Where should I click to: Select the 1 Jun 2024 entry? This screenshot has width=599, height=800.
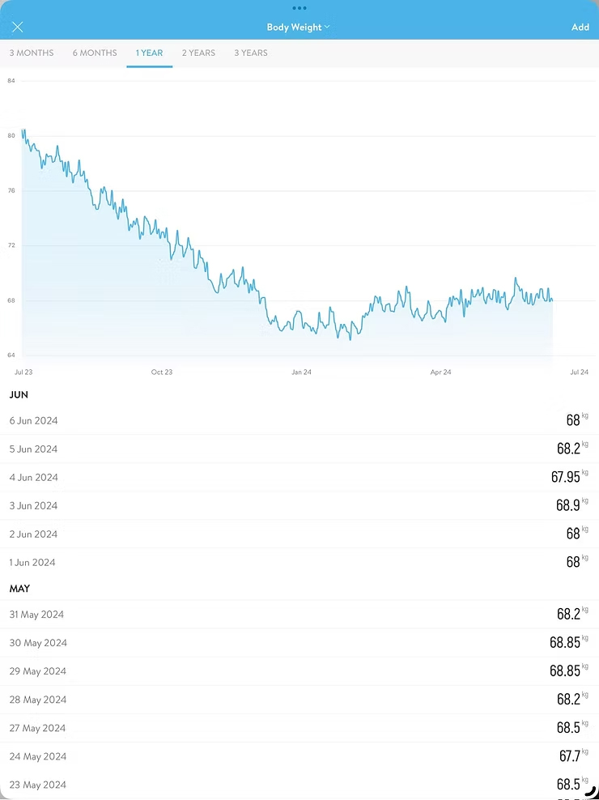pyautogui.click(x=299, y=562)
